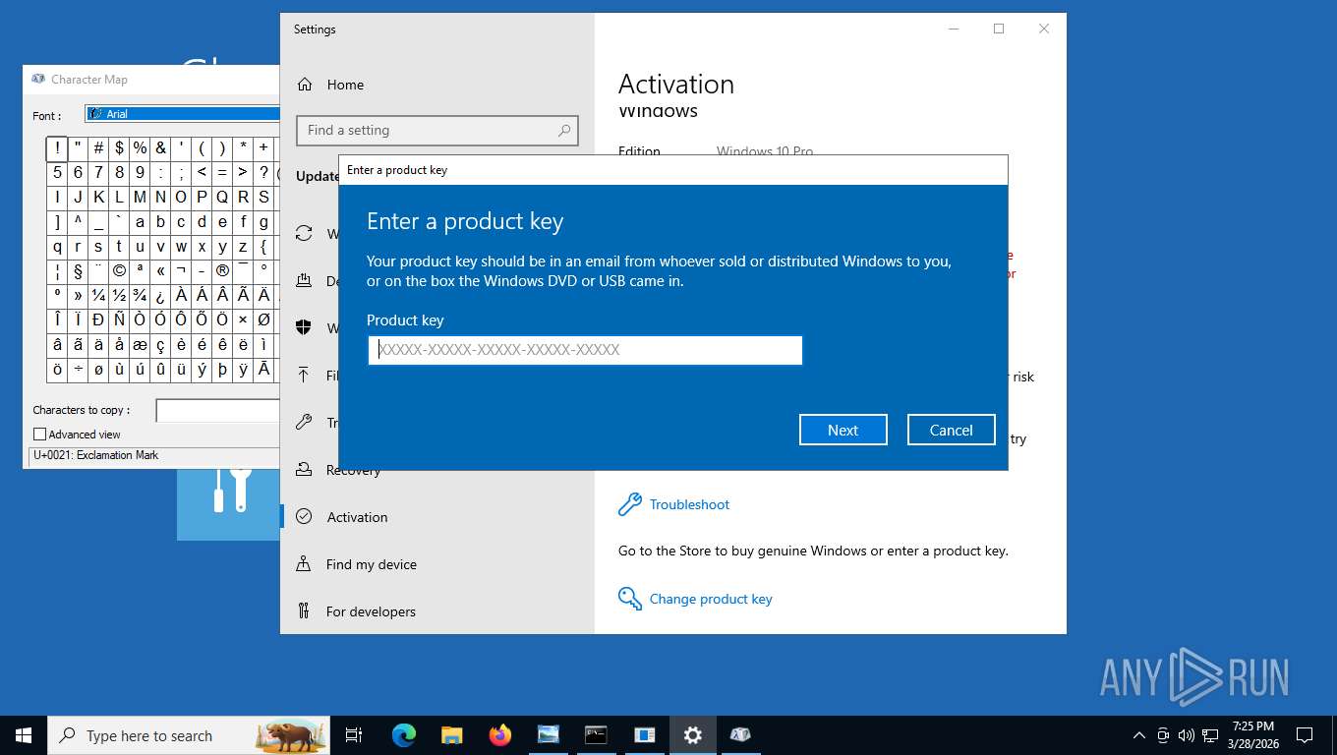
Task: Select the ampersand character in Character Map
Action: pyautogui.click(x=160, y=148)
